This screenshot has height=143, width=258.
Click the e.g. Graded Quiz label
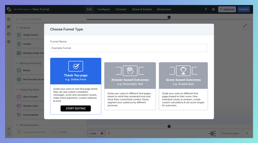click(x=183, y=84)
